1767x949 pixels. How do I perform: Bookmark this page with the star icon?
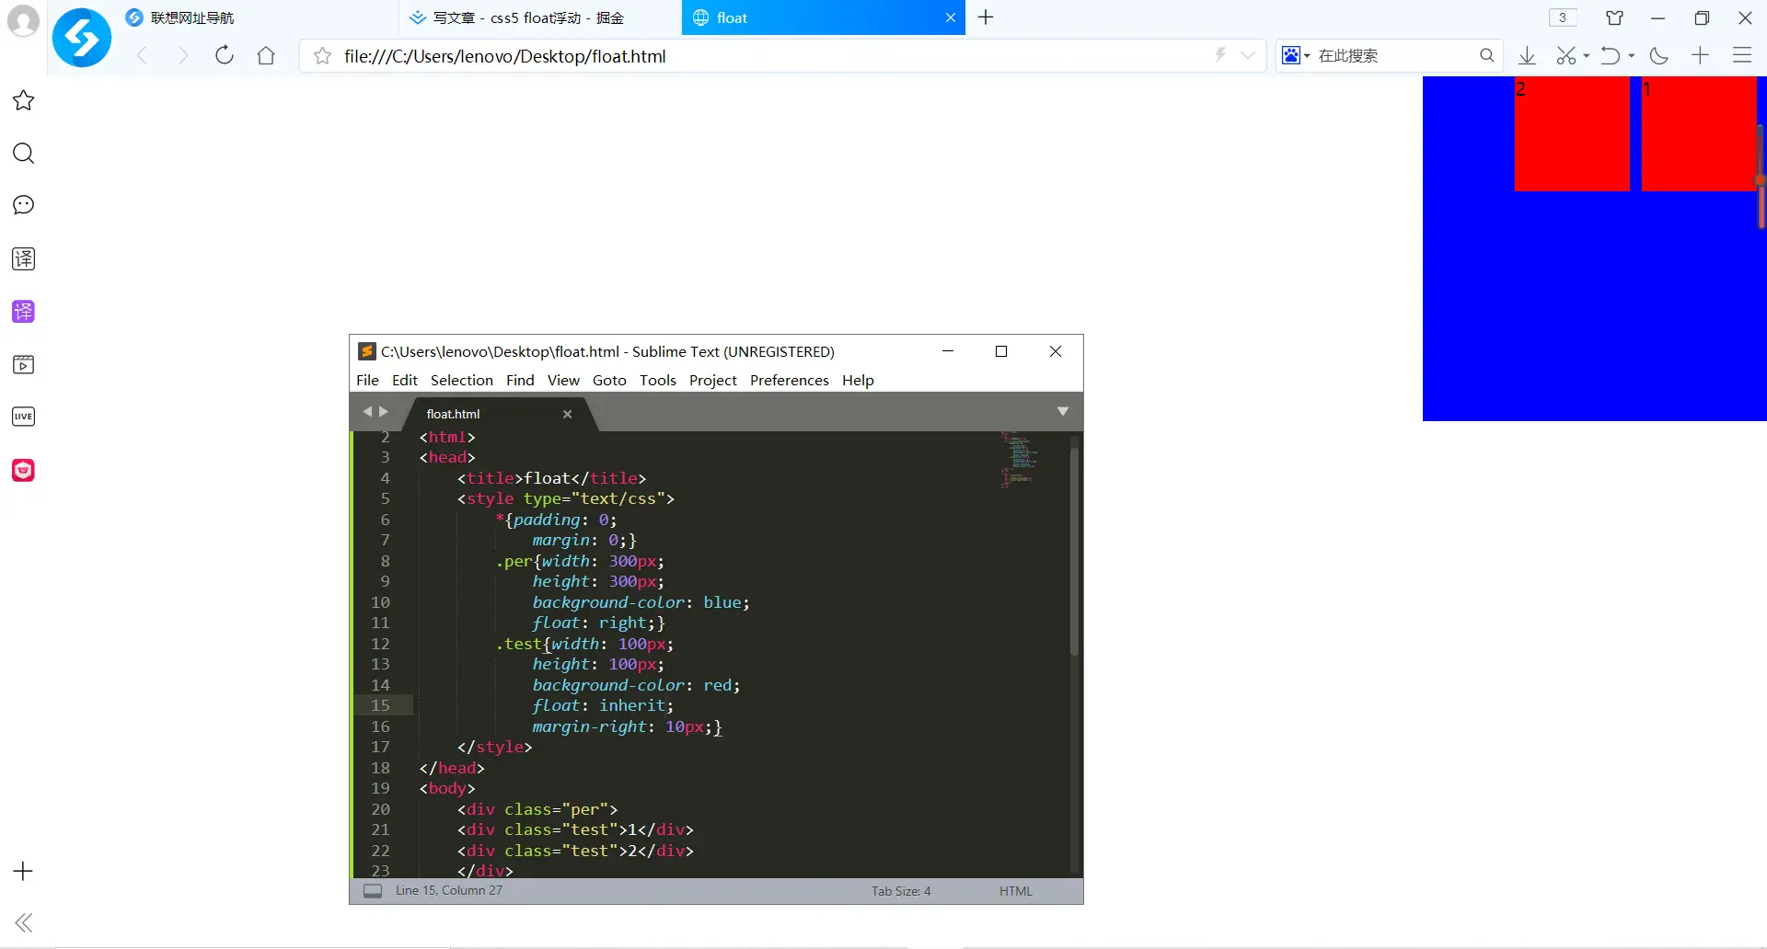click(x=322, y=56)
